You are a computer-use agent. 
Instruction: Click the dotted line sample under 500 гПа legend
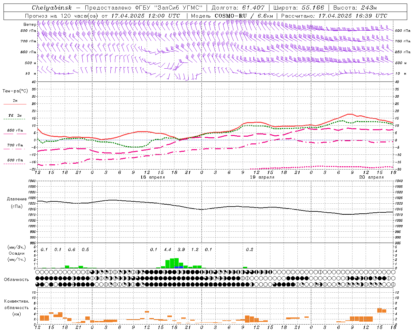click(x=15, y=164)
